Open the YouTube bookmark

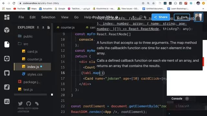pos(19,9)
